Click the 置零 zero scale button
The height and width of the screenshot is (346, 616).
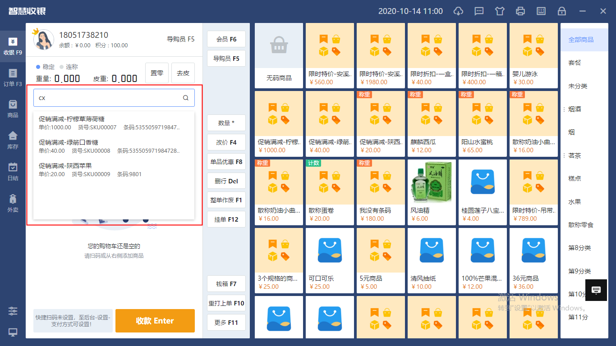pos(156,73)
